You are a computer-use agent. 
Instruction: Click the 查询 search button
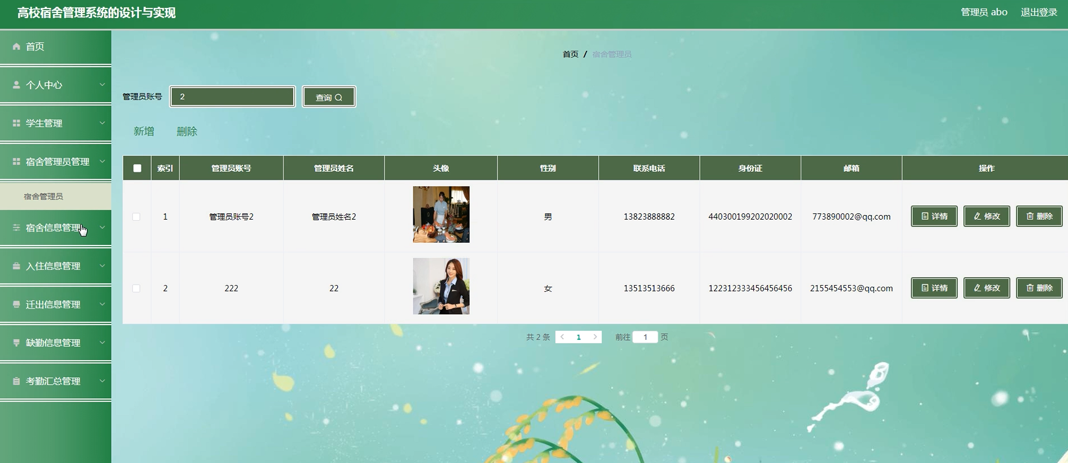[x=329, y=97]
